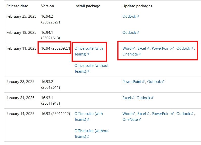Open Word update for January 14, 2025

click(x=129, y=114)
